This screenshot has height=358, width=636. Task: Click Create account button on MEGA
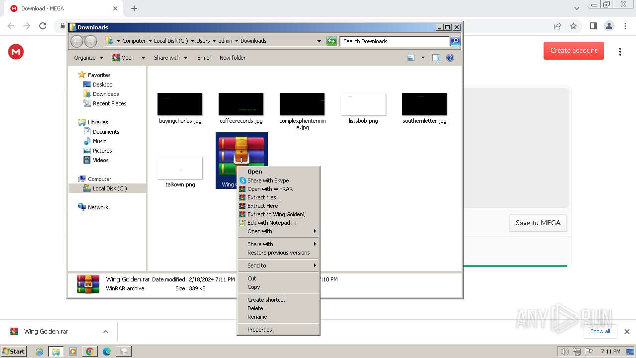tap(574, 51)
